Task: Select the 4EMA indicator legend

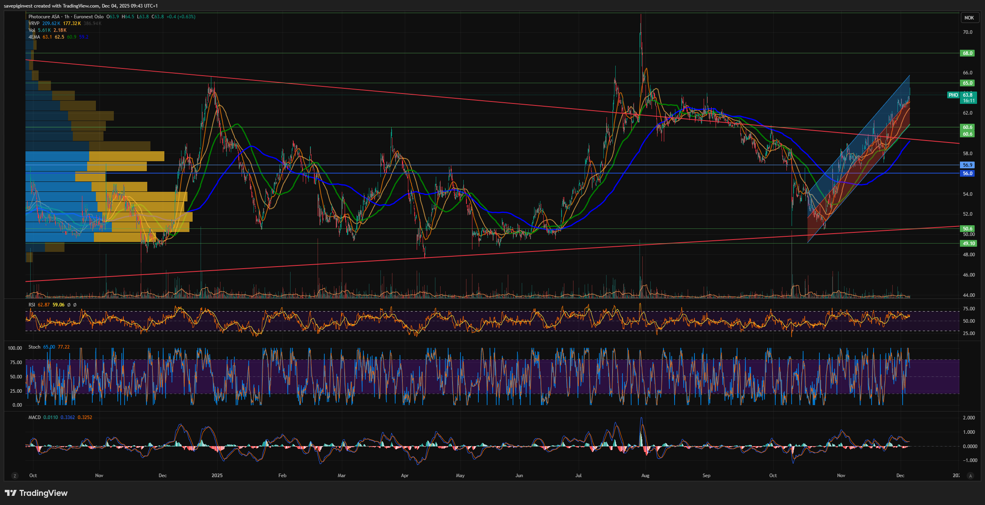Action: click(x=34, y=37)
